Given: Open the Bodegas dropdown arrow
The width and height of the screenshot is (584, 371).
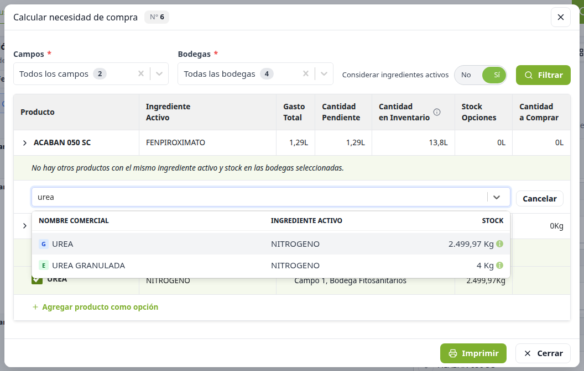Looking at the screenshot, I should tap(324, 73).
